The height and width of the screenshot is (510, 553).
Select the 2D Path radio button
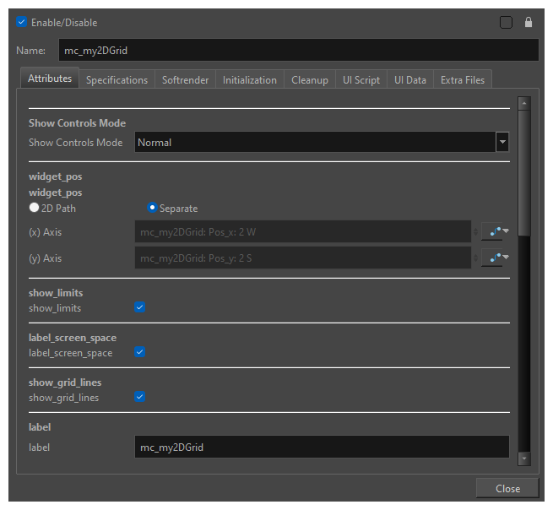coord(34,208)
